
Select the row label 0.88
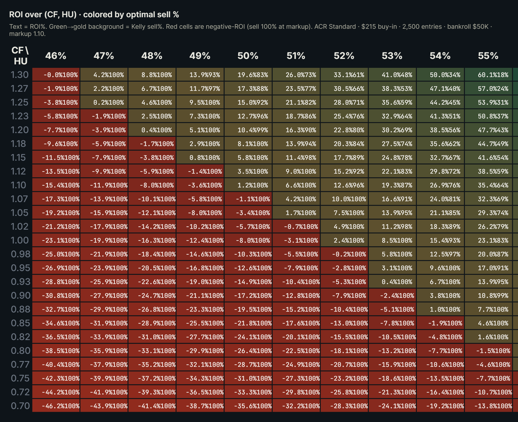pyautogui.click(x=19, y=309)
